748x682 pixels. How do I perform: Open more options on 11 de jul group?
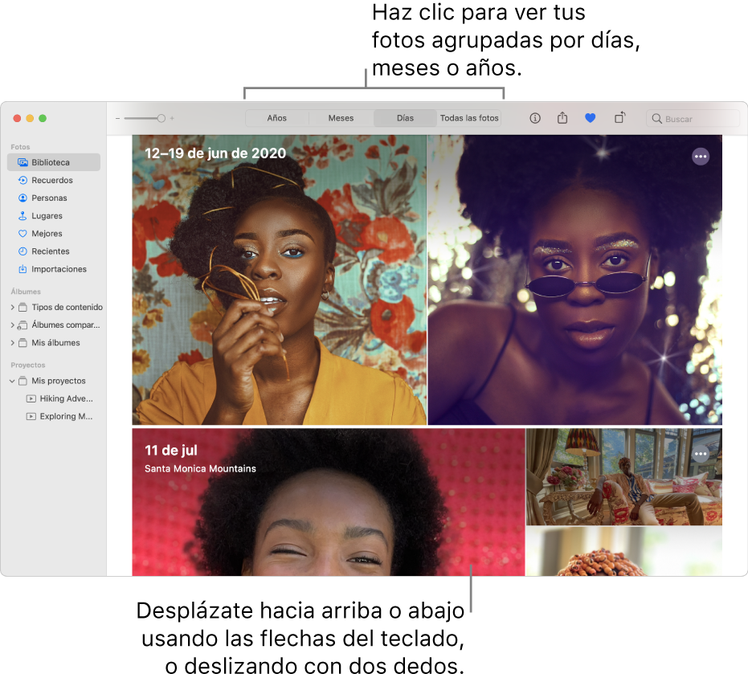click(x=701, y=454)
